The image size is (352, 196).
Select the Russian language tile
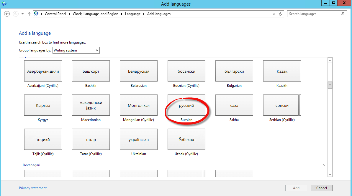click(186, 105)
